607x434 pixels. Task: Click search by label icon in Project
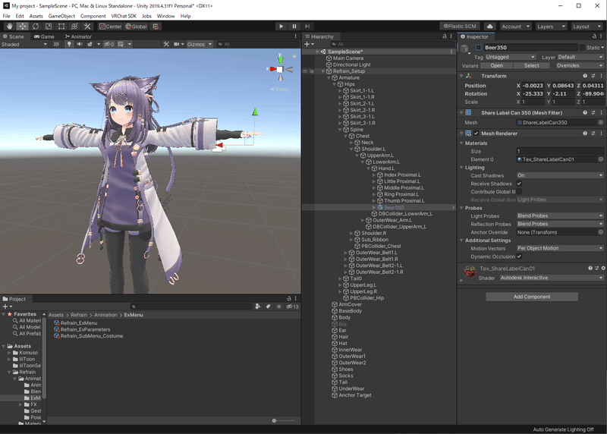coord(269,307)
